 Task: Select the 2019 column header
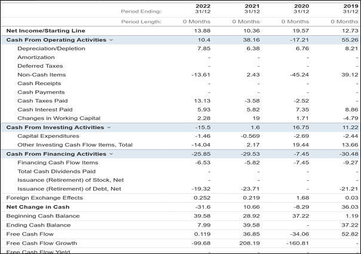click(350, 8)
